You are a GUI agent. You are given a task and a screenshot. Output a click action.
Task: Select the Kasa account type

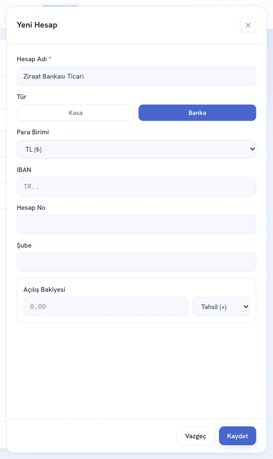pyautogui.click(x=76, y=113)
